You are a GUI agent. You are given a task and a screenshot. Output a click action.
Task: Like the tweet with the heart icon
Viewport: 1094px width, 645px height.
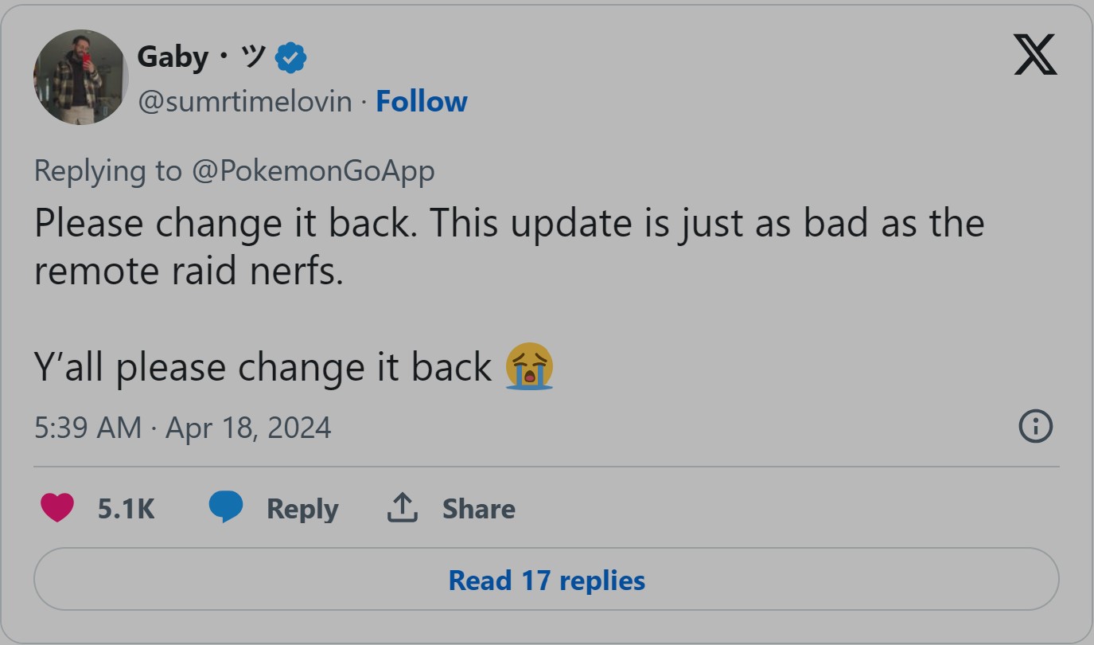click(x=56, y=508)
